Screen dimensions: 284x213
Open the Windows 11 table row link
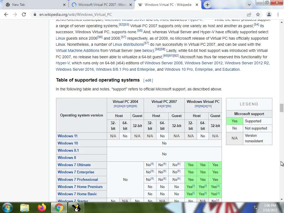point(68,136)
